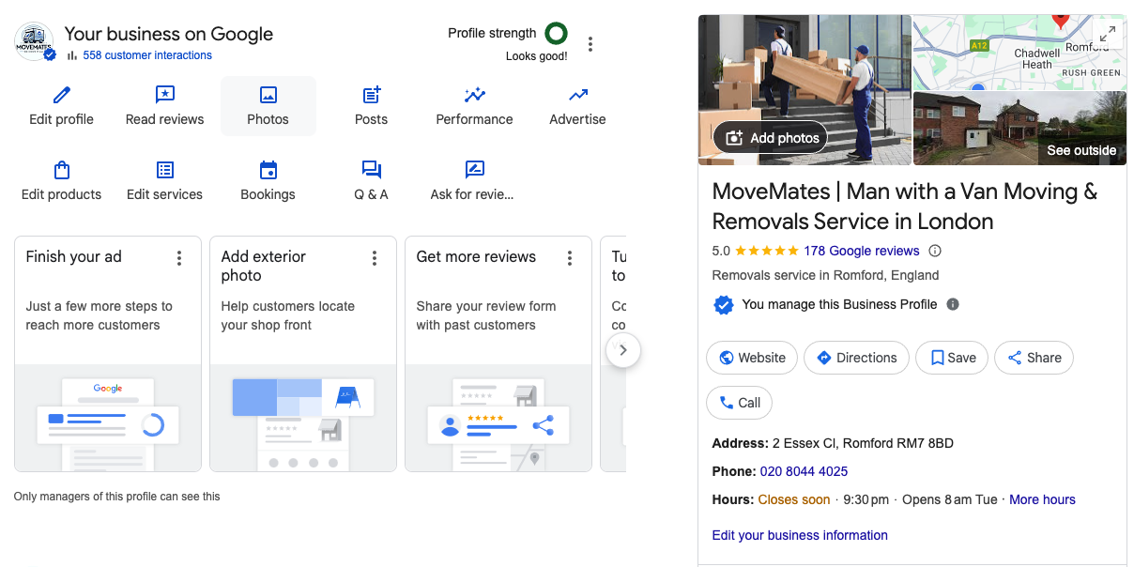
Task: Open the Q & A icon
Action: (371, 170)
